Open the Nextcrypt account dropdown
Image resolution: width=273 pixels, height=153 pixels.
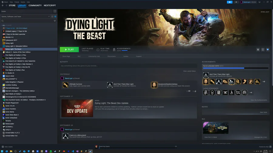(248, 2)
